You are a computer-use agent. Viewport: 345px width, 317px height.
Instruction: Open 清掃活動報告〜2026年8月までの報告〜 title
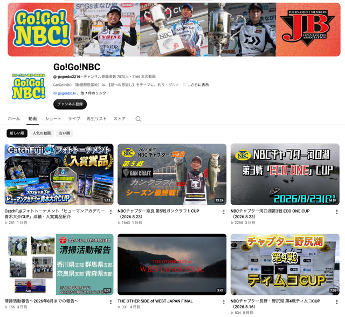[x=42, y=301]
